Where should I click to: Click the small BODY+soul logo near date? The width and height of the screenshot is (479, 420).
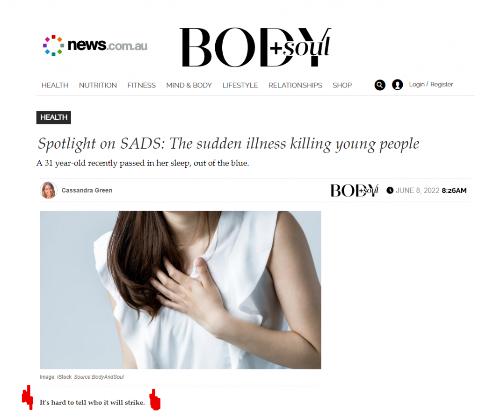tap(355, 191)
